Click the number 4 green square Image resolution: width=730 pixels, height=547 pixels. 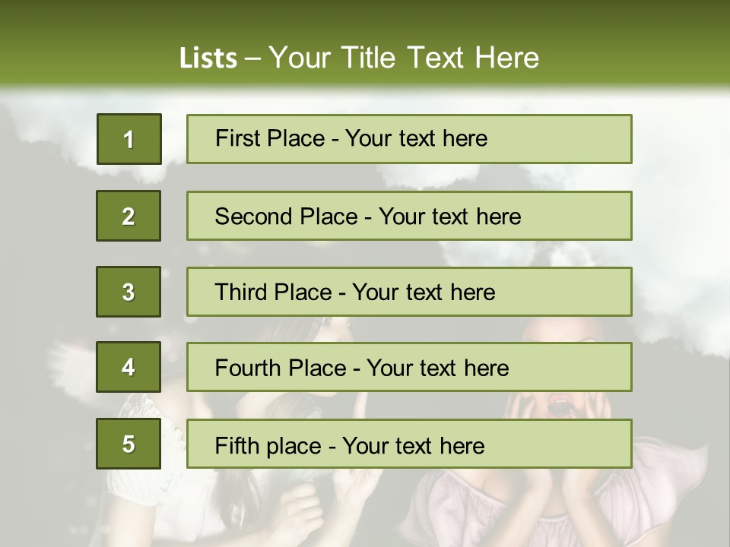(x=129, y=367)
